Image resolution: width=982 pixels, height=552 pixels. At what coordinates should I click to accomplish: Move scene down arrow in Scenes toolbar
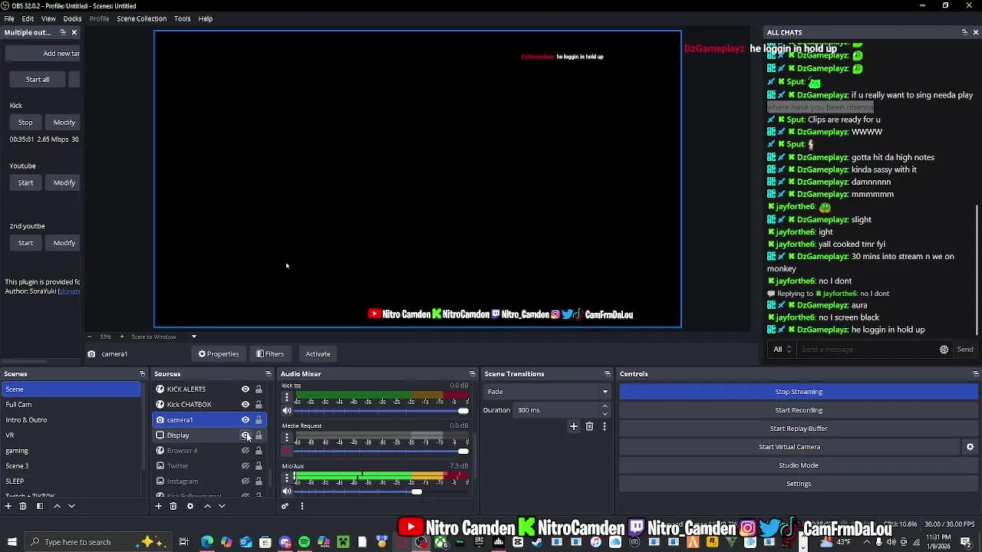71,506
